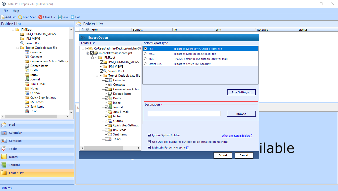Open the Notes navigation pane icon
The height and width of the screenshot is (191, 338).
click(4, 157)
